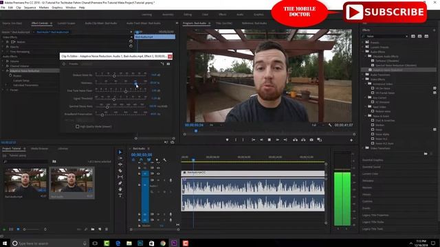Open the Sequence menu
Image resolution: width=440 pixels, height=247 pixels.
[30, 8]
